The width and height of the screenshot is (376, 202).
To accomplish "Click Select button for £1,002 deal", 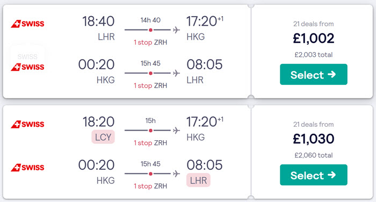I will (313, 74).
